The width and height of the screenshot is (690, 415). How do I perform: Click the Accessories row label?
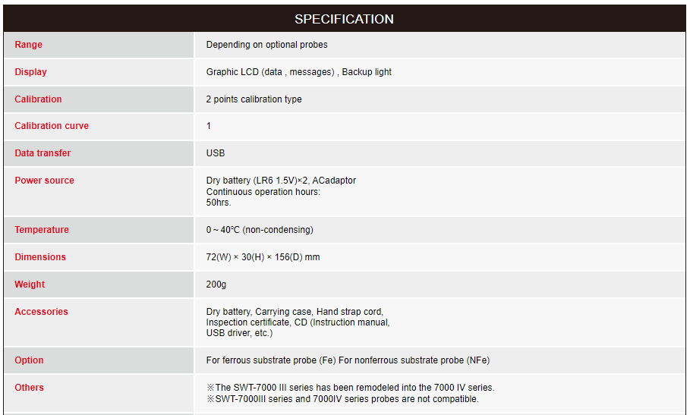pyautogui.click(x=41, y=312)
